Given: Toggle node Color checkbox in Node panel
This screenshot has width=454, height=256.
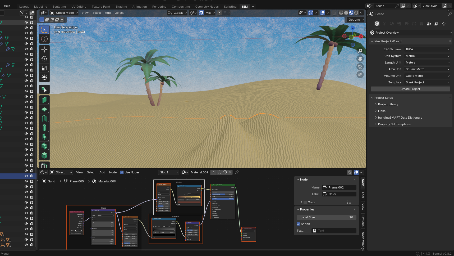Looking at the screenshot, I should (305, 202).
